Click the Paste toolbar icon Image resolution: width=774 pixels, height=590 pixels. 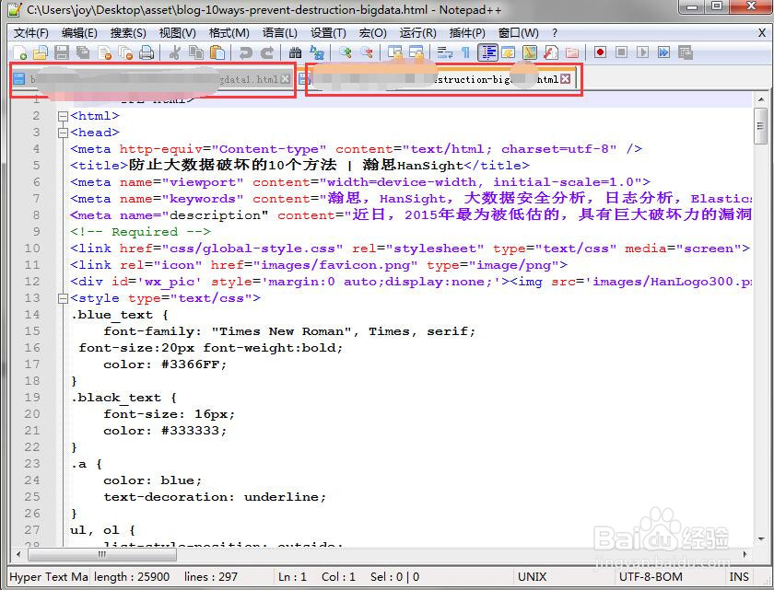[x=217, y=52]
